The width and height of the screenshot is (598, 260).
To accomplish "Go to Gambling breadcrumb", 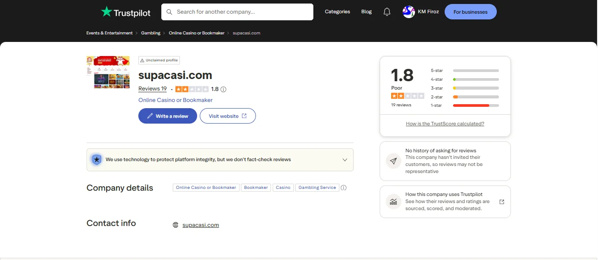I will point(151,33).
